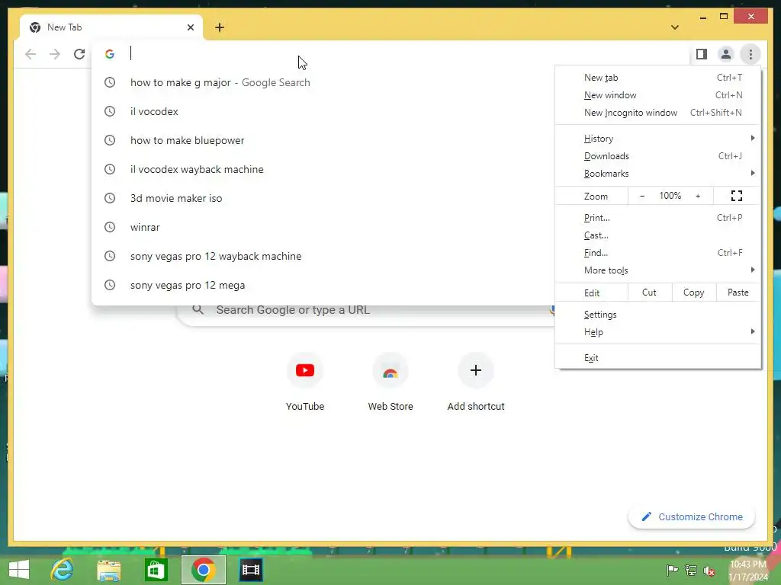Select 'il vocodex wayback machine' suggestion
The image size is (781, 585).
[323, 169]
